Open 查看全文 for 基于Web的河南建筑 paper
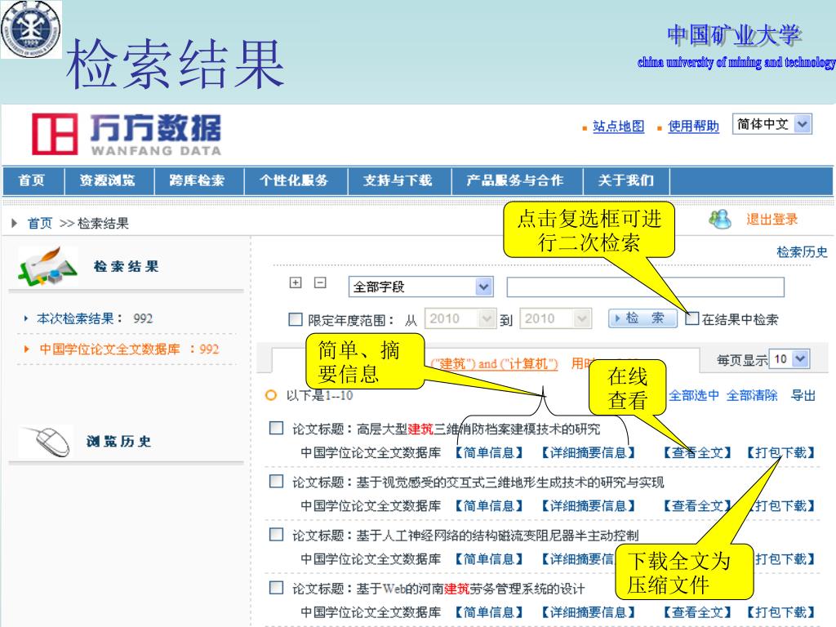The height and width of the screenshot is (627, 836). (697, 612)
